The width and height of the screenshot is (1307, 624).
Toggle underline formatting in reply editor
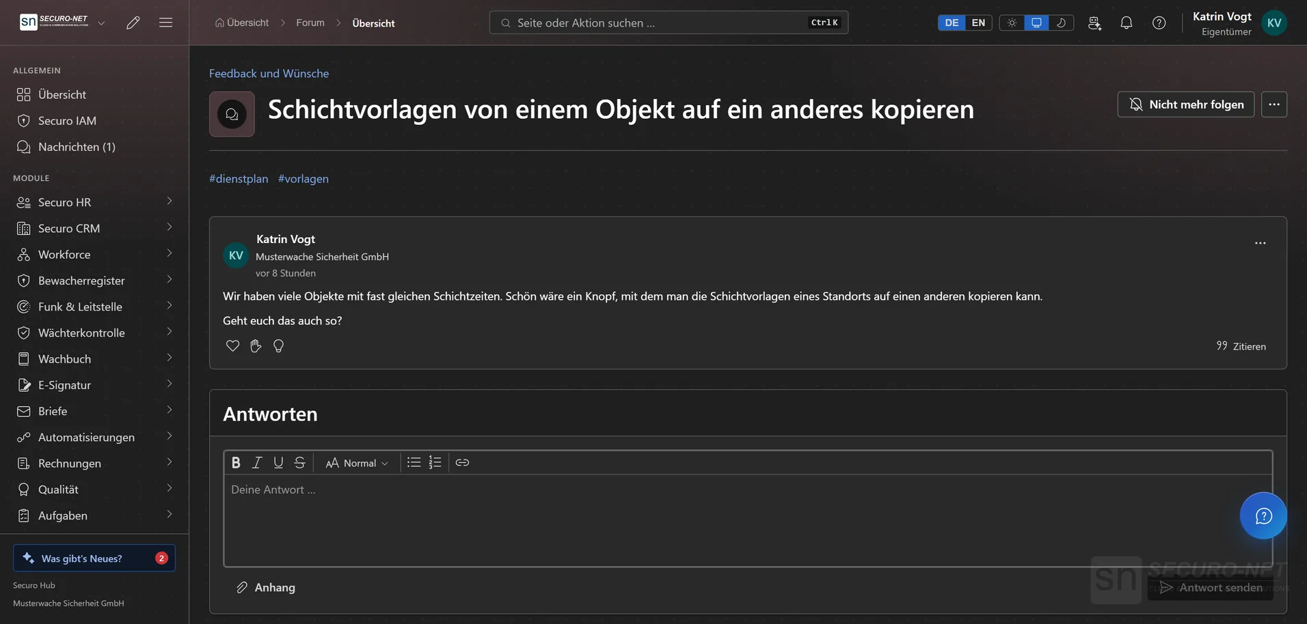[x=278, y=463]
